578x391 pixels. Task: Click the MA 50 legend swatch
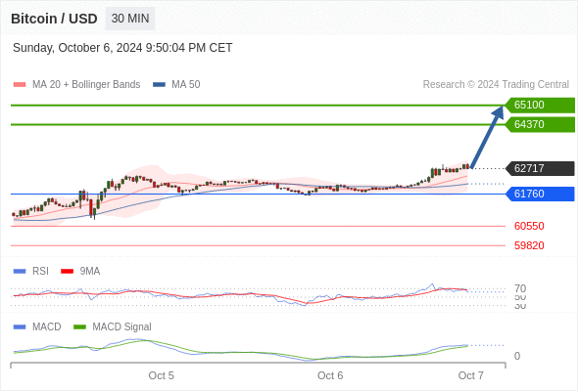point(159,85)
